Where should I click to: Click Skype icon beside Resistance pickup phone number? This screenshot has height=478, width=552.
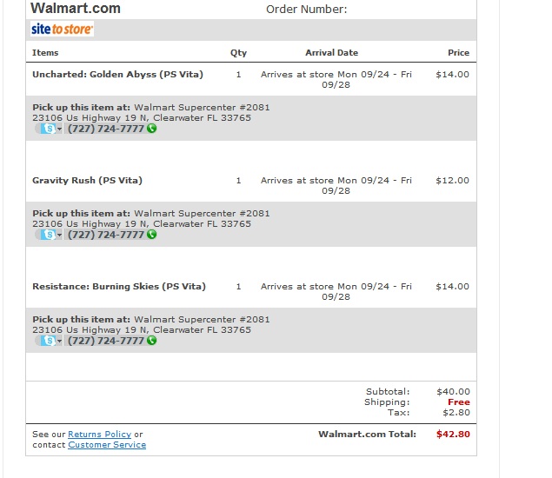49,341
